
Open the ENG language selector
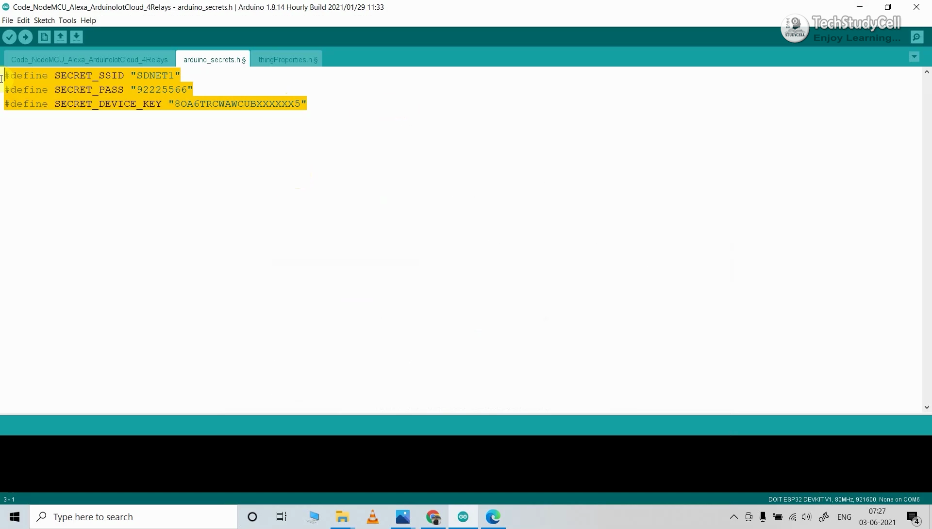point(845,517)
